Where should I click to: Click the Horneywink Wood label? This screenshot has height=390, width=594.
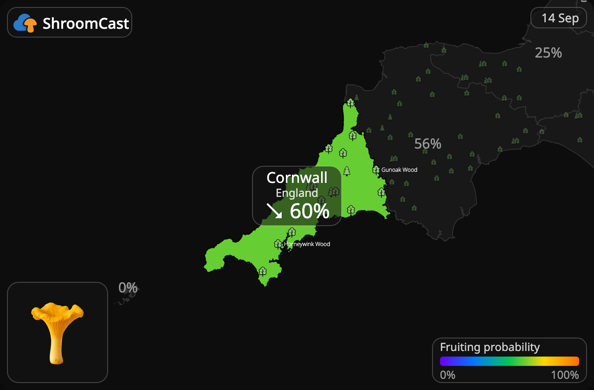point(307,244)
